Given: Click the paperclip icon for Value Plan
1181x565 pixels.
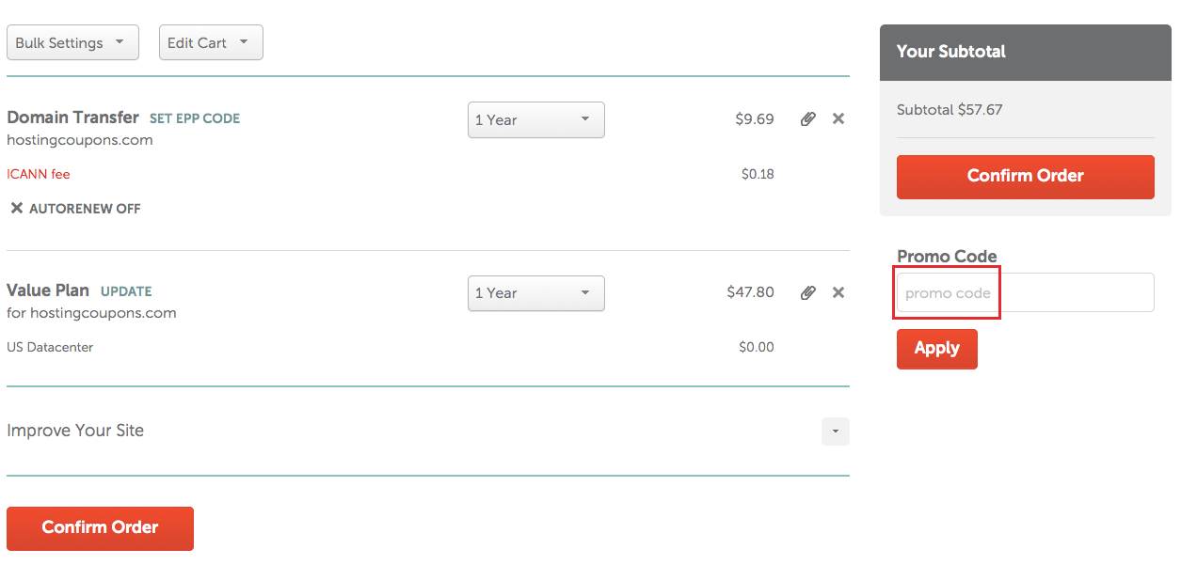Looking at the screenshot, I should (x=807, y=292).
